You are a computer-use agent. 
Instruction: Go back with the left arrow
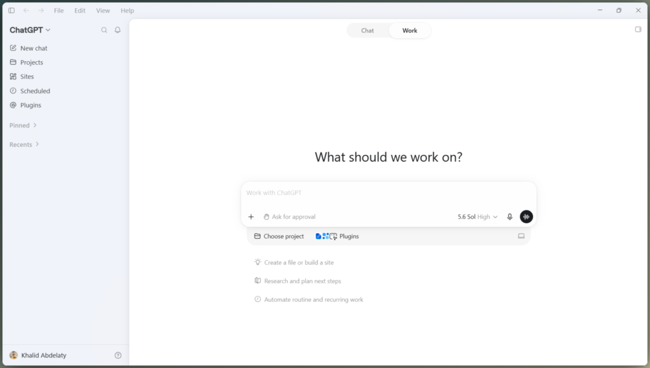point(26,10)
